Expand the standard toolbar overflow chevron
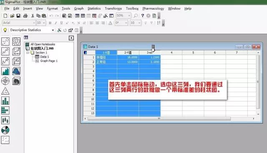The width and height of the screenshot is (267, 153). click(159, 16)
